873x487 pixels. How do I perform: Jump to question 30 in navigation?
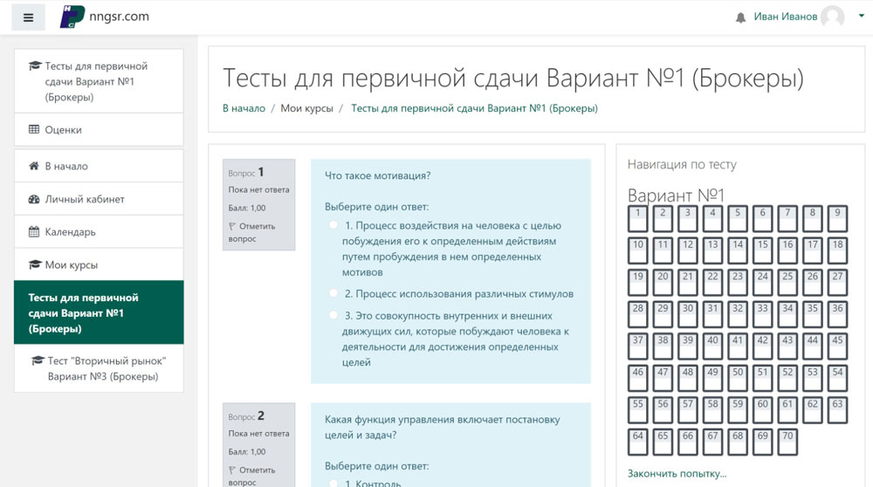[688, 314]
